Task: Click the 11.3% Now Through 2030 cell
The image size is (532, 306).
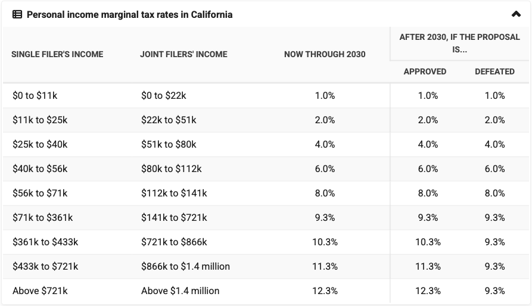Action: point(325,266)
